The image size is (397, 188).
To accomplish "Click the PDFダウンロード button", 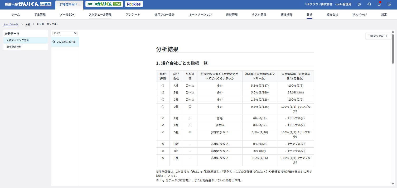I will click(x=378, y=36).
